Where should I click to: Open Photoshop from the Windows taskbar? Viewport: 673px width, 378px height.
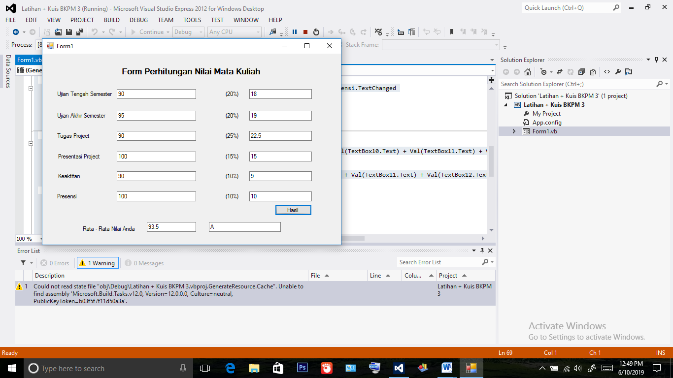(303, 368)
